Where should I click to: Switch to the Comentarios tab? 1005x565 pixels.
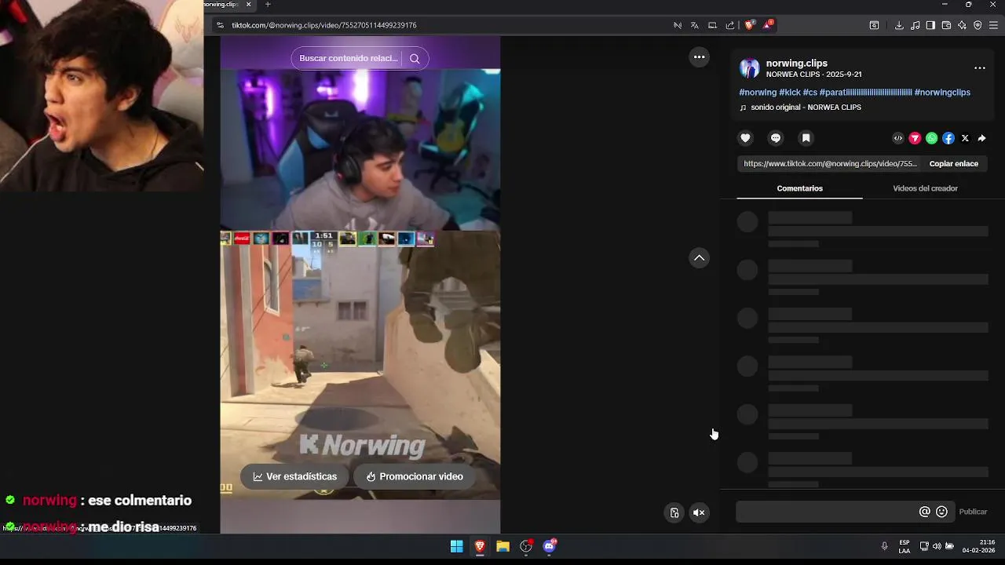[799, 188]
